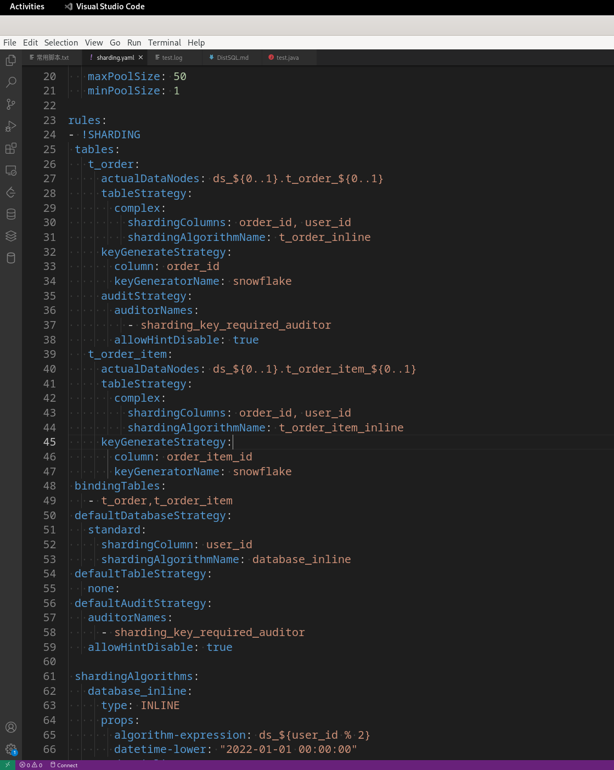Open the Terminal menu
This screenshot has width=614, height=770.
pos(164,43)
